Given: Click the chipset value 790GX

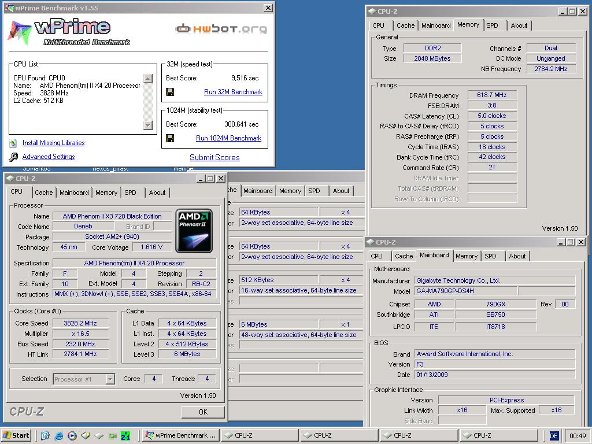Looking at the screenshot, I should tap(495, 304).
